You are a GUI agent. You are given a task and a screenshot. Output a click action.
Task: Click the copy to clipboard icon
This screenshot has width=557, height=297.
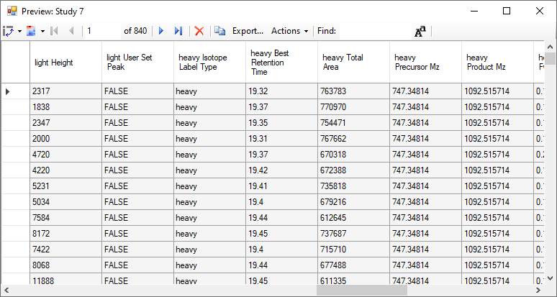tap(220, 31)
